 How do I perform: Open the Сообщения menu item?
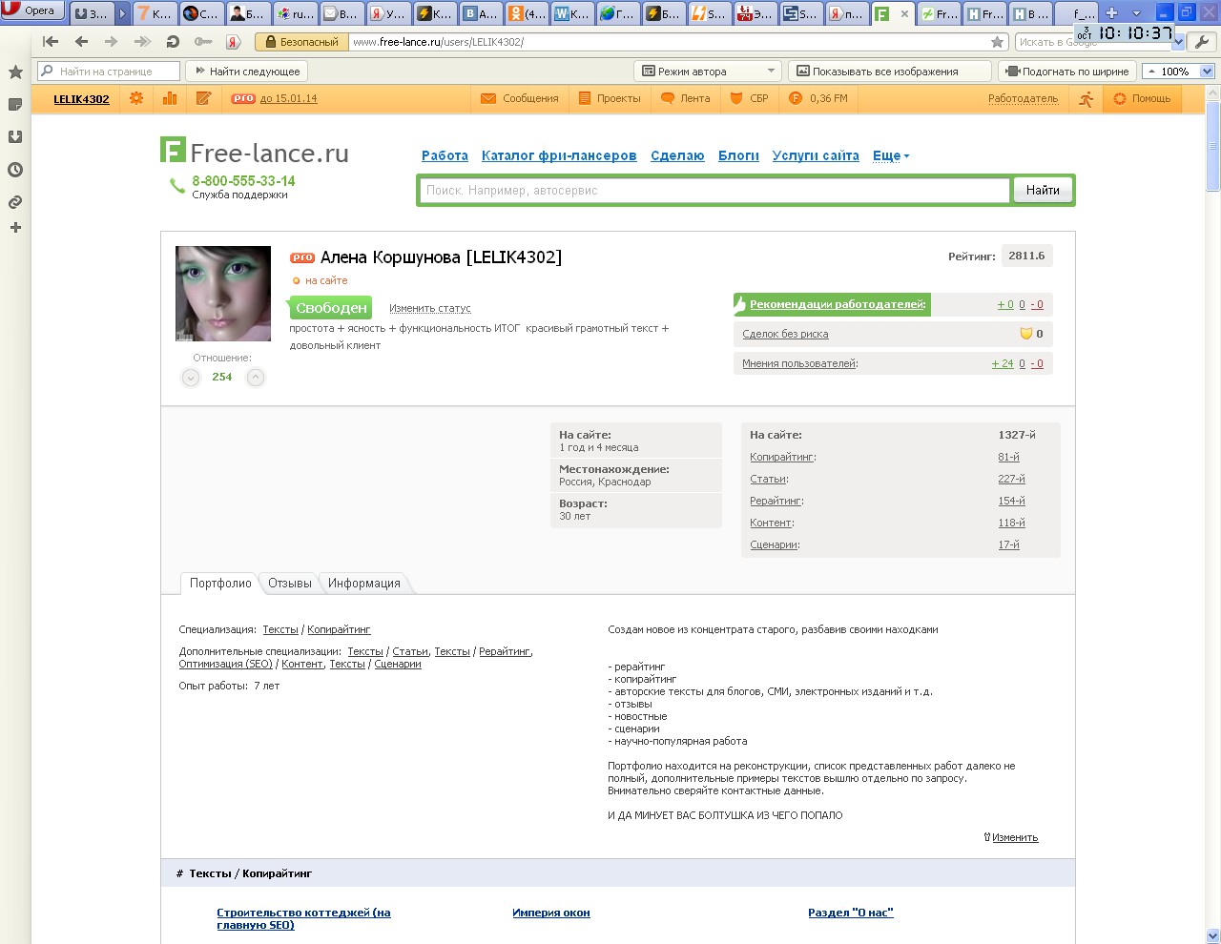[520, 98]
